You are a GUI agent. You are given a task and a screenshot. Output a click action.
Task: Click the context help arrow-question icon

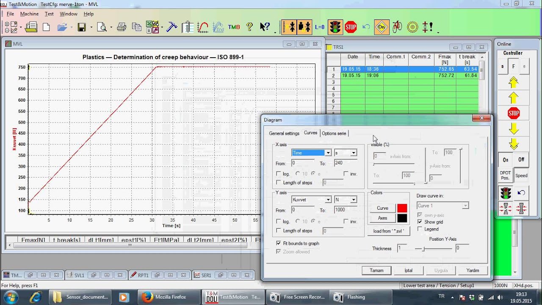(x=265, y=27)
